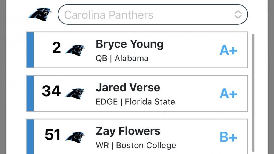Click Panthers logo in Jared Verse row

tap(75, 93)
